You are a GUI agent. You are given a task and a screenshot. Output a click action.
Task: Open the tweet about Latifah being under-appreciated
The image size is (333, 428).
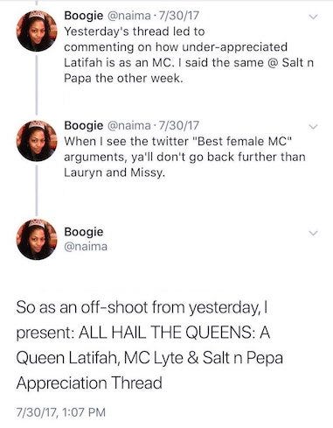(189, 55)
